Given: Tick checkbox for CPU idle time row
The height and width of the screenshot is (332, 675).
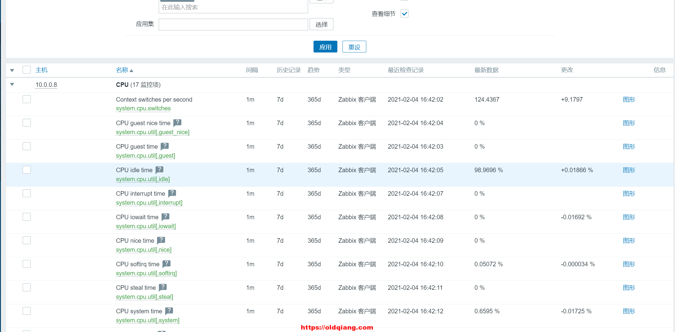Looking at the screenshot, I should point(27,170).
